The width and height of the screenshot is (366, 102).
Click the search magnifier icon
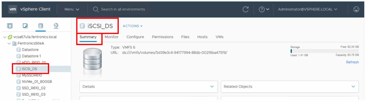tap(96, 9)
